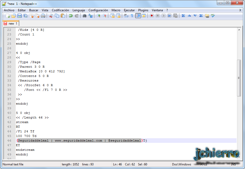Image resolution: width=245 pixels, height=169 pixels.
Task: Toggle the indent guide icon
Action: 138,16
